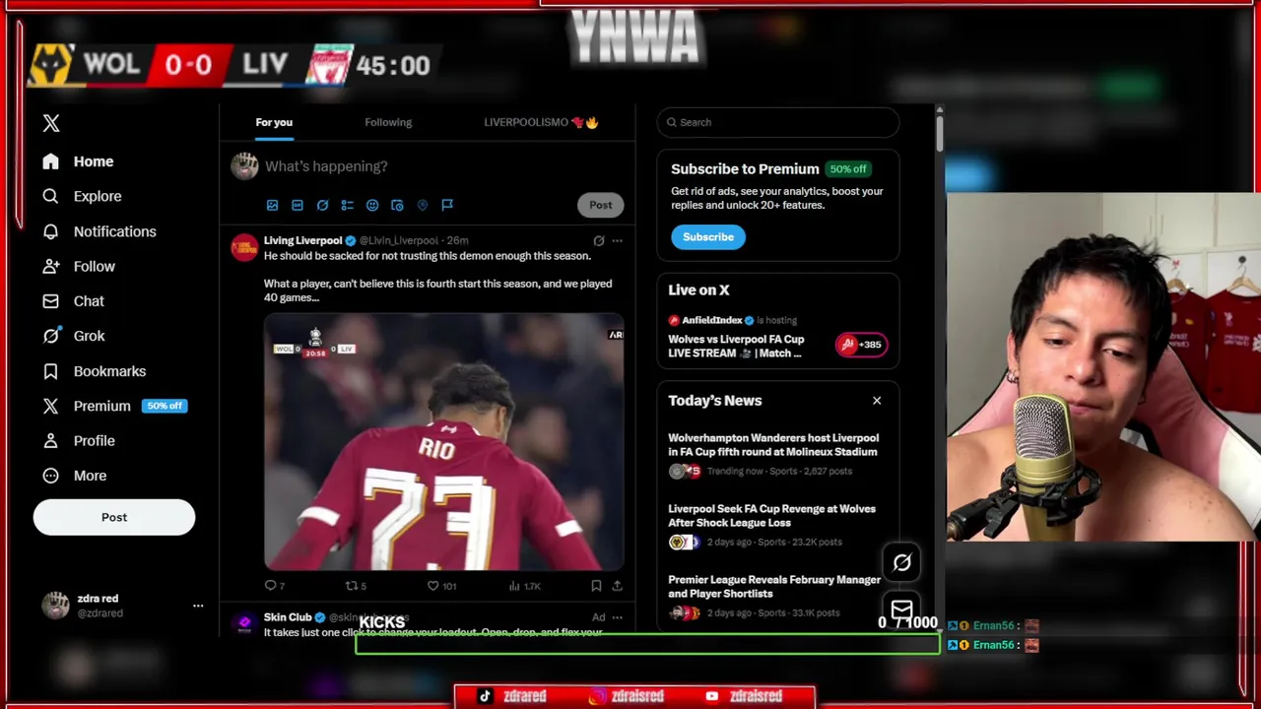This screenshot has height=709, width=1261.
Task: Open Grok in the sidebar
Action: click(74, 336)
